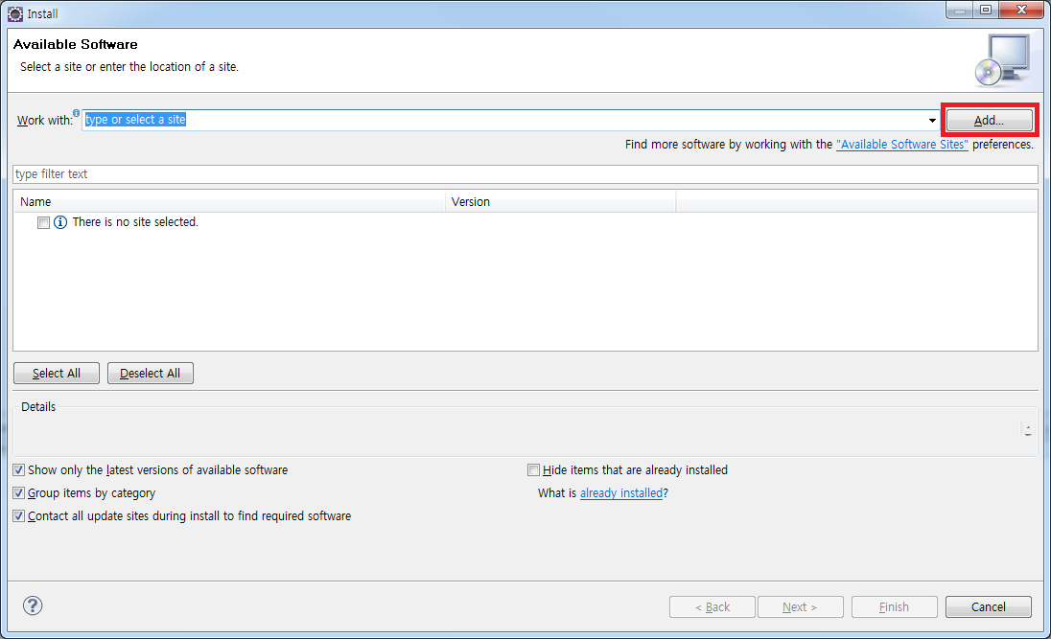Click the Version column header
This screenshot has width=1051, height=639.
point(561,202)
